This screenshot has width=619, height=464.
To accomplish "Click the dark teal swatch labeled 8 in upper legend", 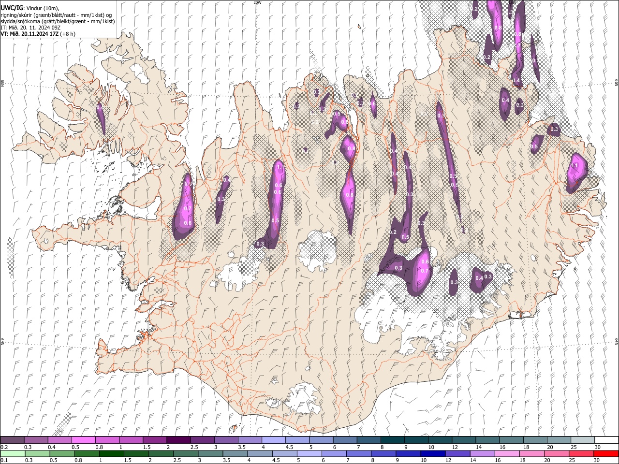I will pyautogui.click(x=392, y=440).
